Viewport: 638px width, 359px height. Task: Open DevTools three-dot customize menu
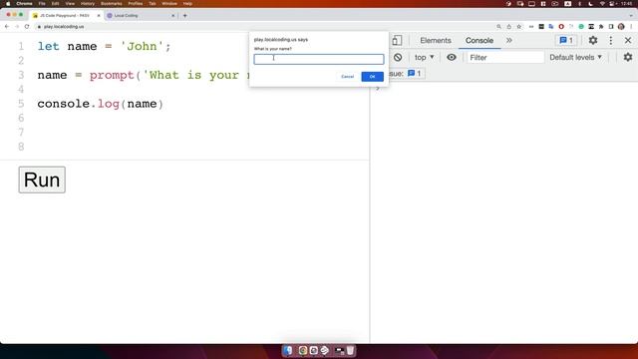(x=610, y=40)
